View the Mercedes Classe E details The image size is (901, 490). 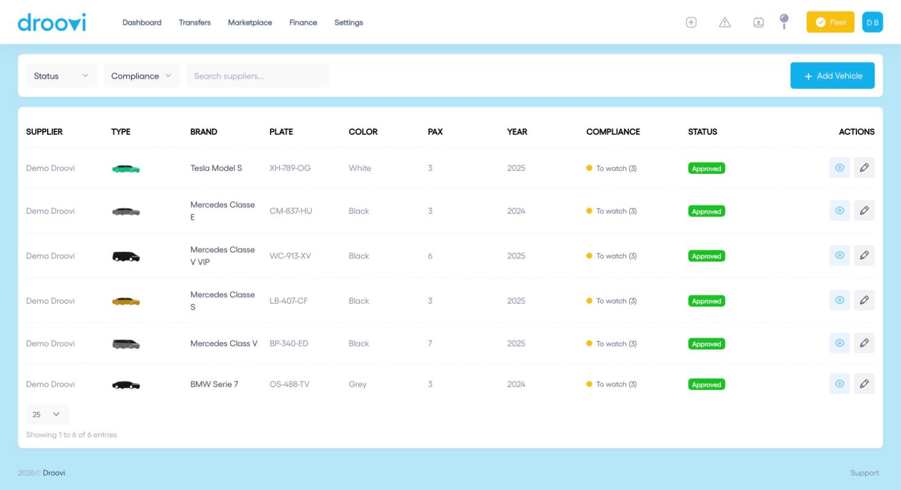[x=840, y=211]
